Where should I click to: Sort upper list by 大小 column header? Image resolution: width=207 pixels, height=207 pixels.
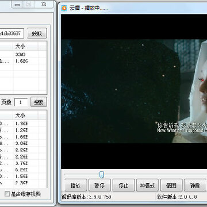tap(25, 46)
